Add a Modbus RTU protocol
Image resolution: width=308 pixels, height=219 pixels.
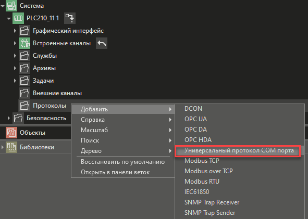point(202,182)
